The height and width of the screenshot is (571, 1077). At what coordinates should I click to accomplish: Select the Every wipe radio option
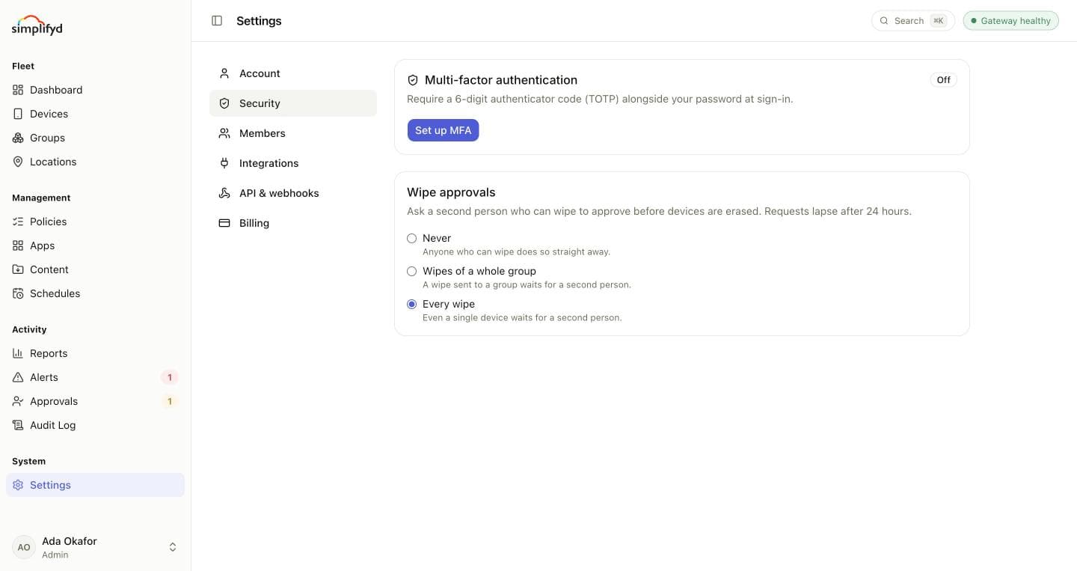[x=411, y=304]
